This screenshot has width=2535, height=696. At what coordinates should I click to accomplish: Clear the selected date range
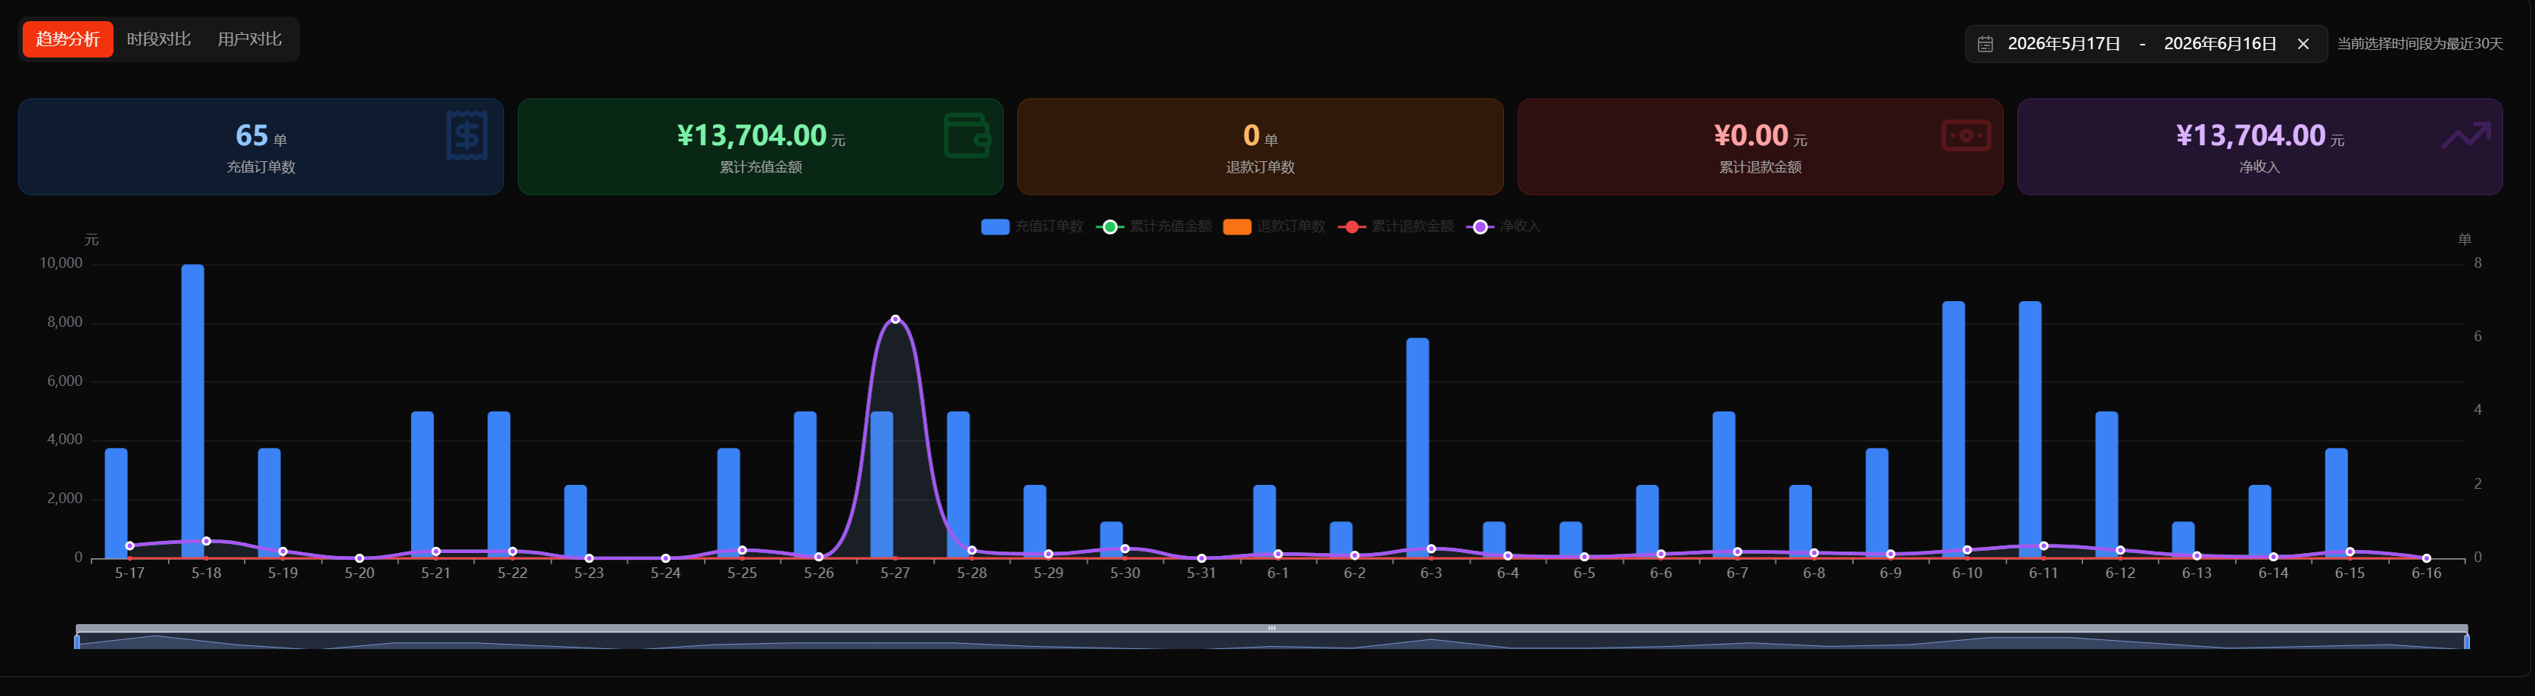2303,44
